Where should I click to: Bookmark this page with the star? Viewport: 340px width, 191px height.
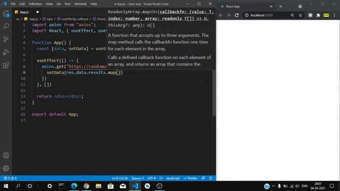300,15
